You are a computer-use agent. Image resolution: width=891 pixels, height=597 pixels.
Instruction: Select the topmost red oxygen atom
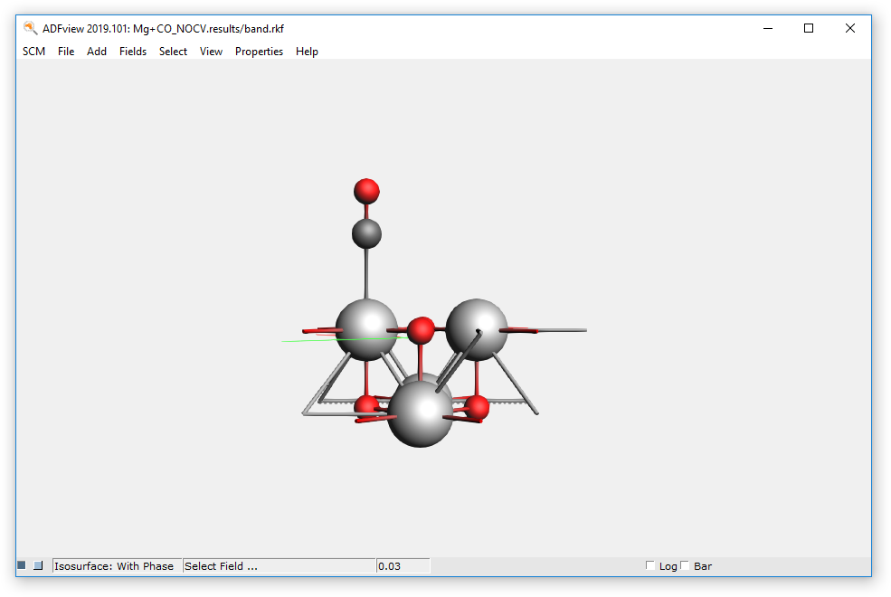coord(365,191)
